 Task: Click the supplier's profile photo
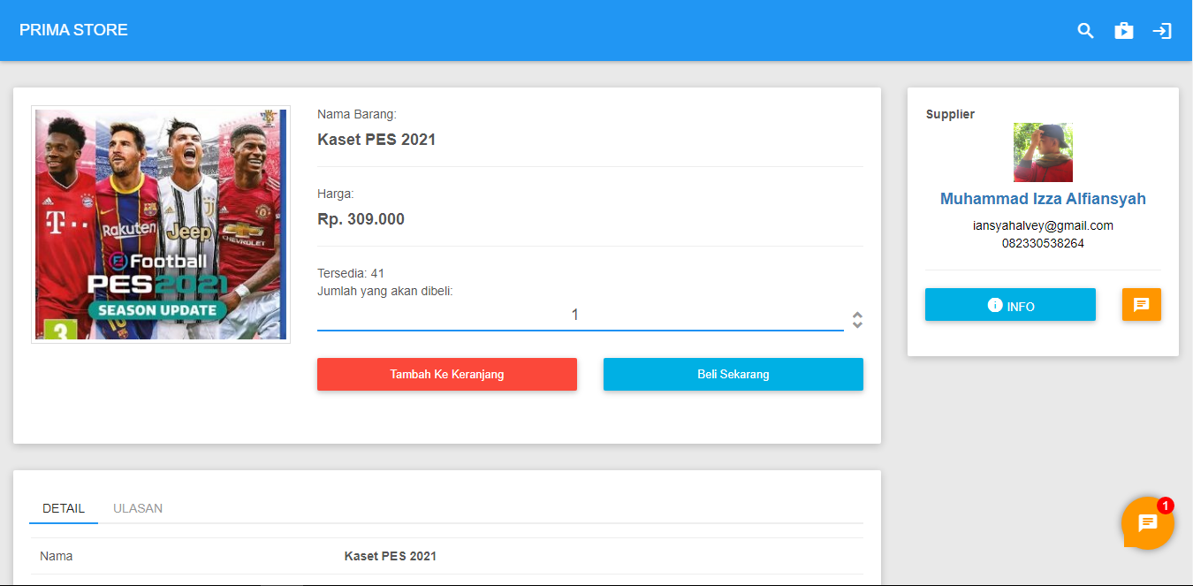point(1043,153)
